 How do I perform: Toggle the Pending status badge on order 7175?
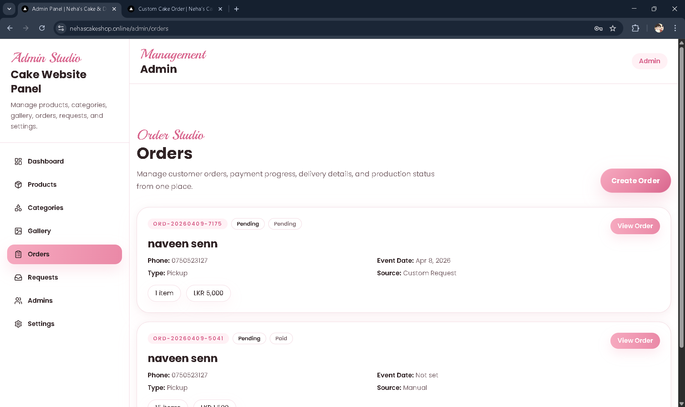click(x=248, y=224)
